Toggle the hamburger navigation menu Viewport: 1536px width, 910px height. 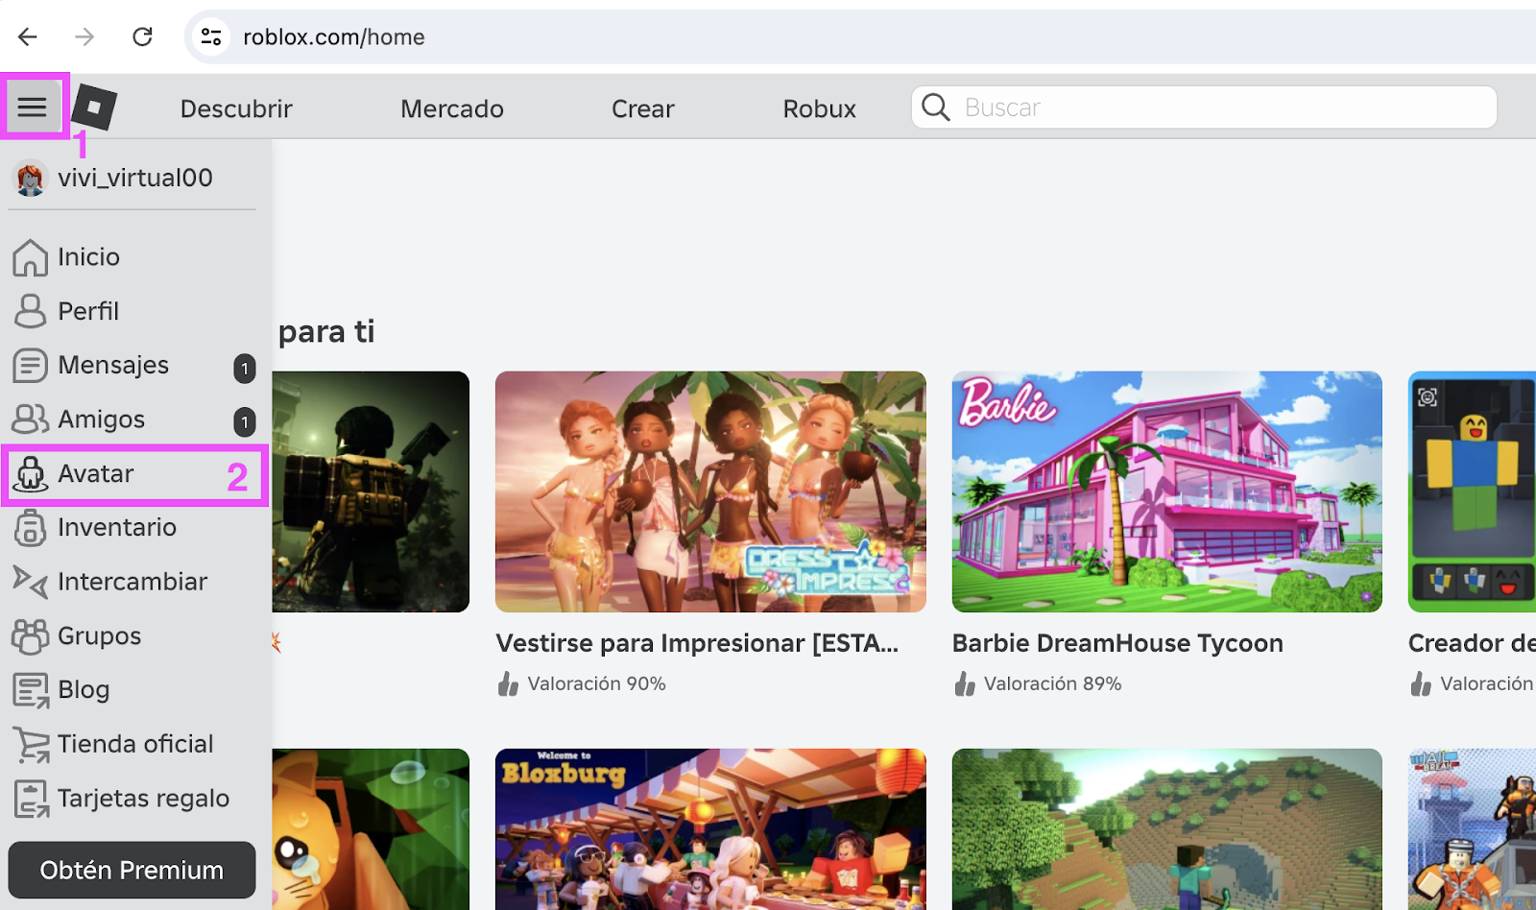(x=33, y=107)
